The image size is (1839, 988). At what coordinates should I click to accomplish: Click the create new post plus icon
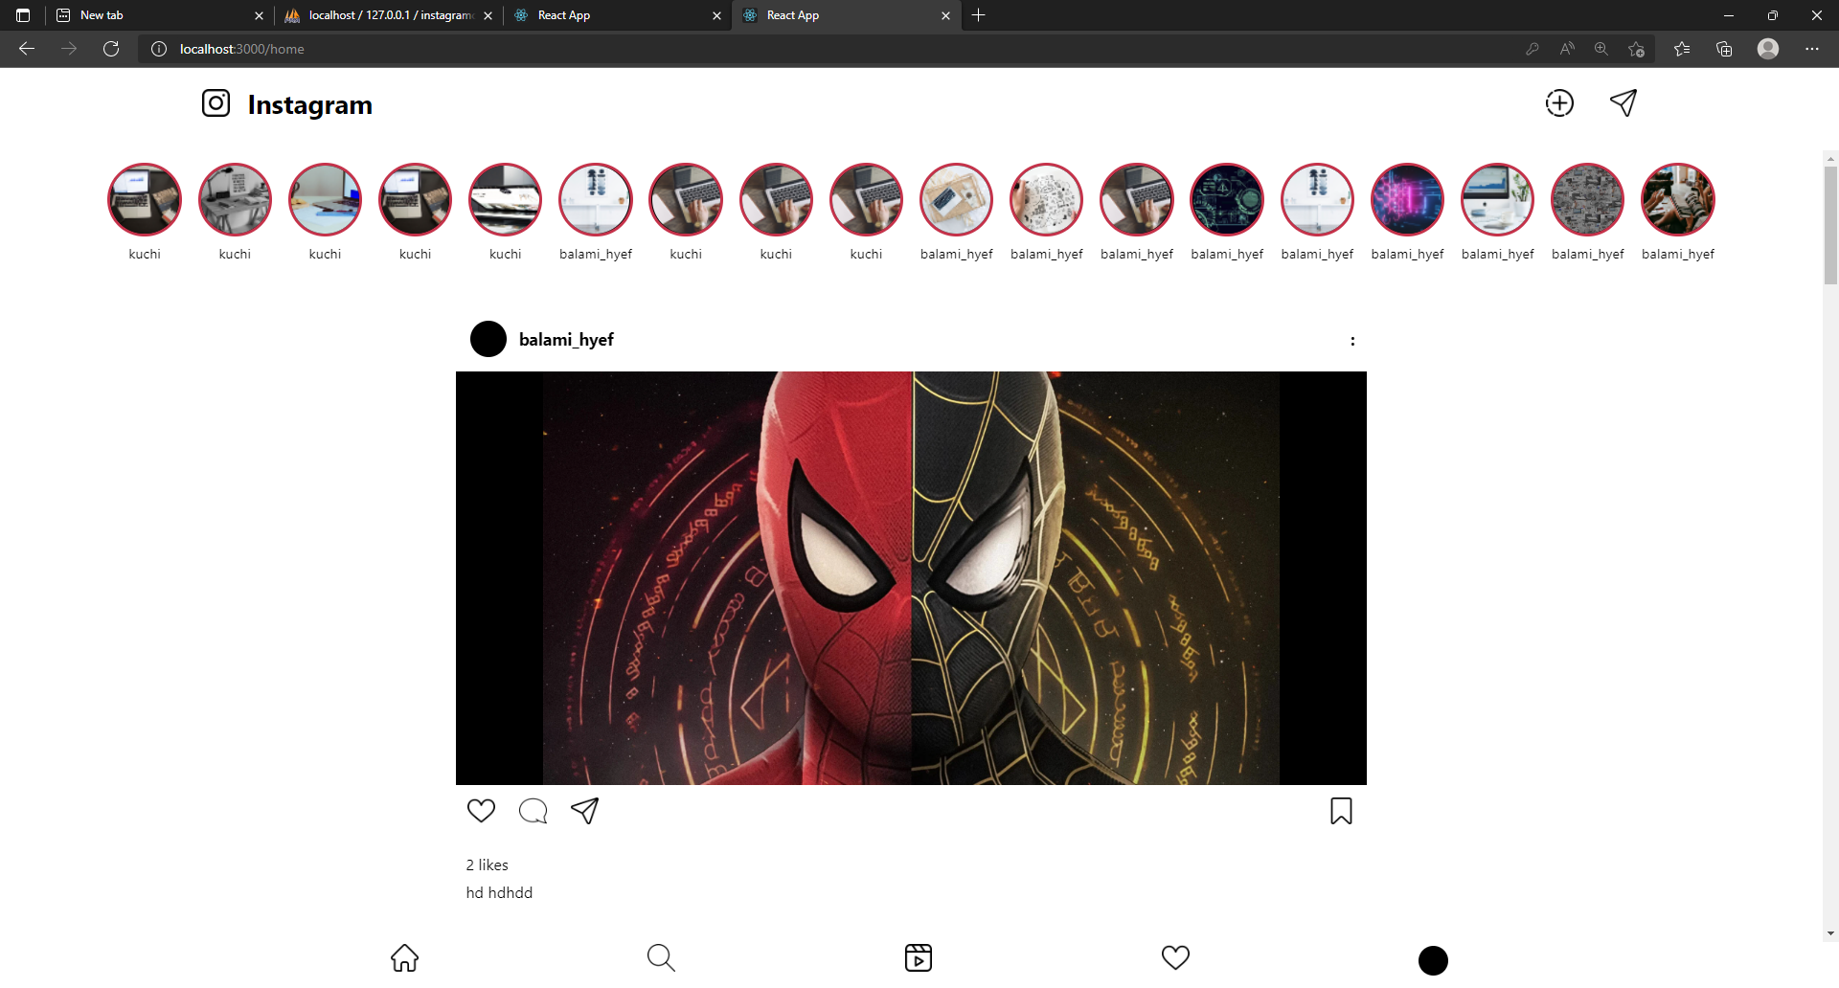pos(1559,103)
